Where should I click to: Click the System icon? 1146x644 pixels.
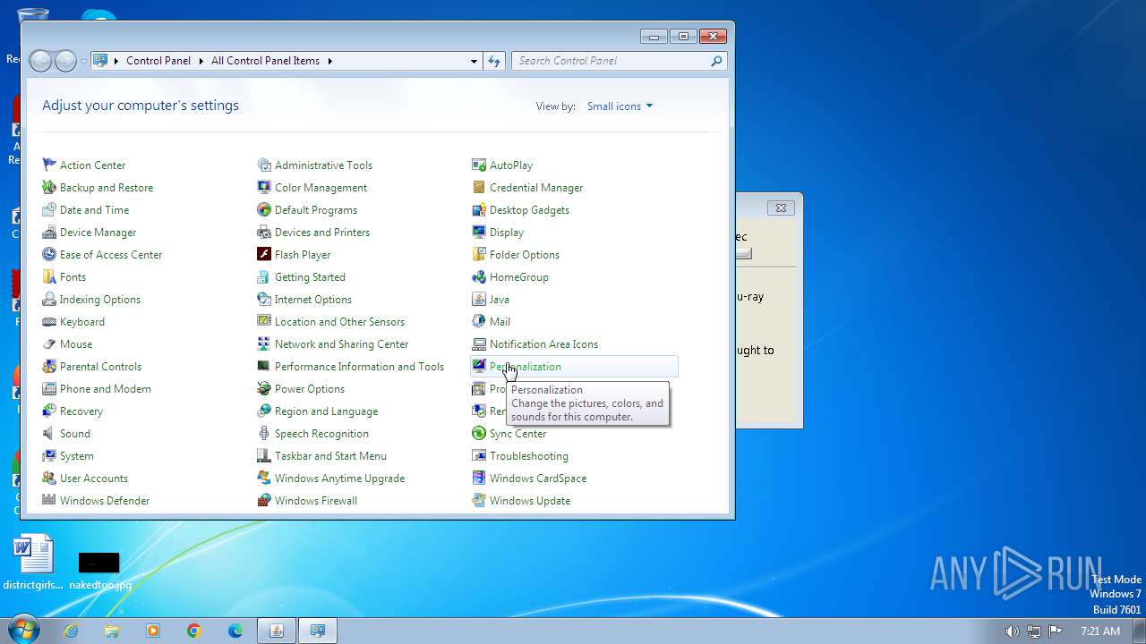[x=49, y=455]
